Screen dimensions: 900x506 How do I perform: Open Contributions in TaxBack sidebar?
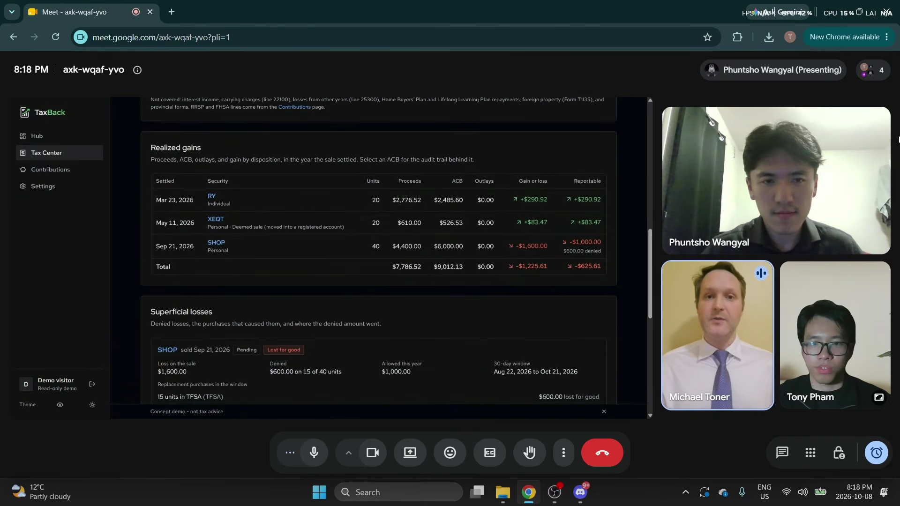(60, 170)
